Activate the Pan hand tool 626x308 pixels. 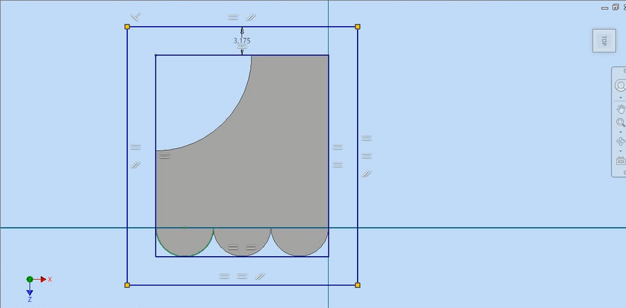pos(620,109)
